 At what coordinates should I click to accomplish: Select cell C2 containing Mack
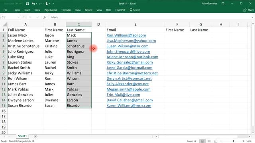pyautogui.click(x=79, y=35)
